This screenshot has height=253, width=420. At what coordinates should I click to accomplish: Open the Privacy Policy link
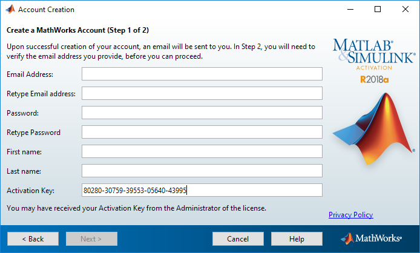[350, 215]
